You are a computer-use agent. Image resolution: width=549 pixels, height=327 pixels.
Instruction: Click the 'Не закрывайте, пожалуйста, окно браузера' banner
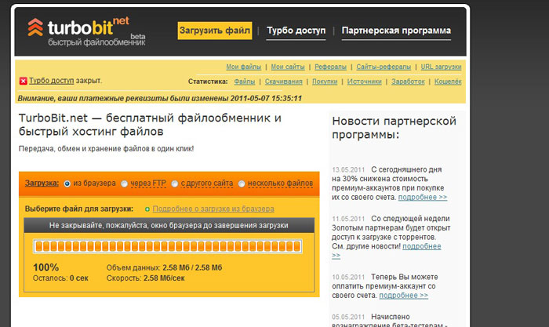(x=169, y=226)
